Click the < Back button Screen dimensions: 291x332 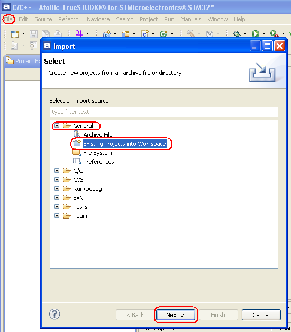coord(135,315)
